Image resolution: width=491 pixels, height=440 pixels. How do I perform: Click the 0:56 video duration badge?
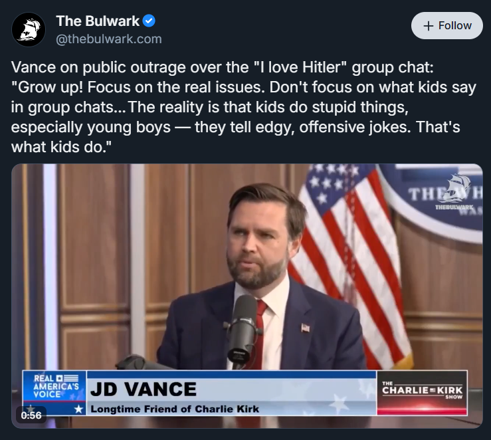tap(31, 415)
